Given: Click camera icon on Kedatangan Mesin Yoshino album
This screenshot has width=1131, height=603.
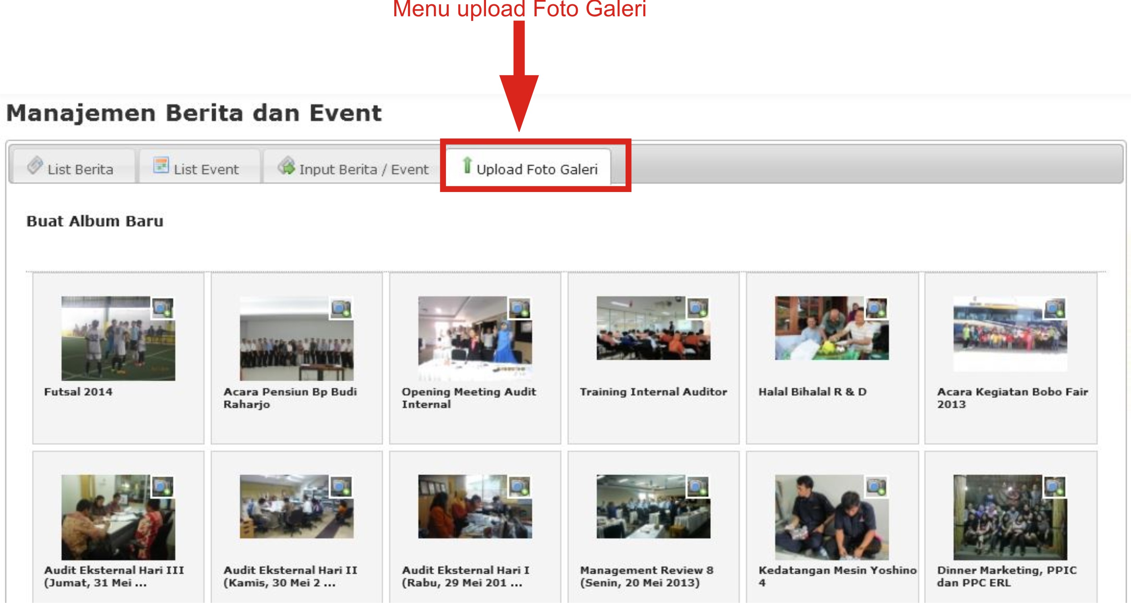Looking at the screenshot, I should (x=876, y=487).
